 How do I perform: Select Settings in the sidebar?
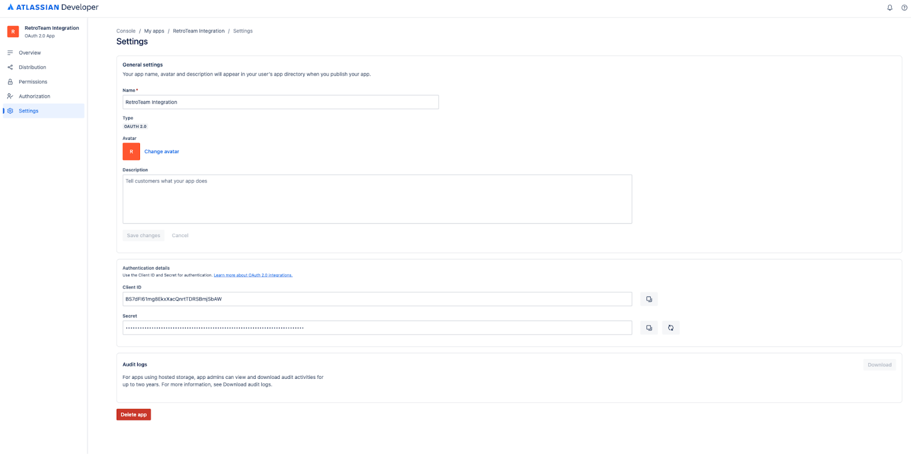(x=44, y=111)
